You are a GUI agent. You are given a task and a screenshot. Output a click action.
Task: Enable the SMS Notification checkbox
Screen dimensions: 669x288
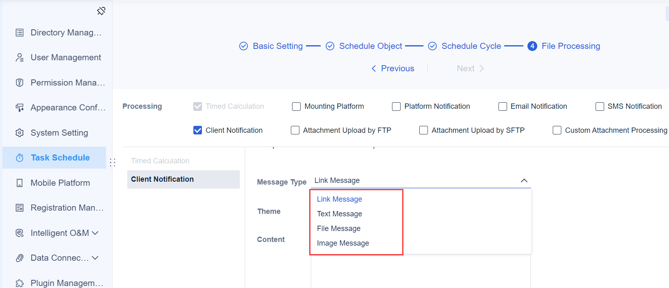tap(600, 107)
